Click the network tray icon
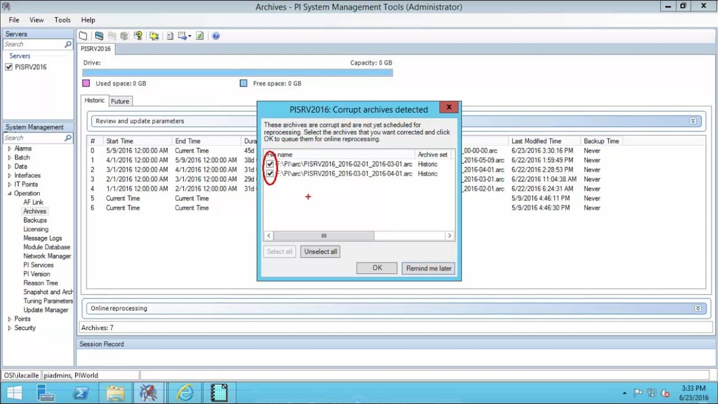 (652, 393)
